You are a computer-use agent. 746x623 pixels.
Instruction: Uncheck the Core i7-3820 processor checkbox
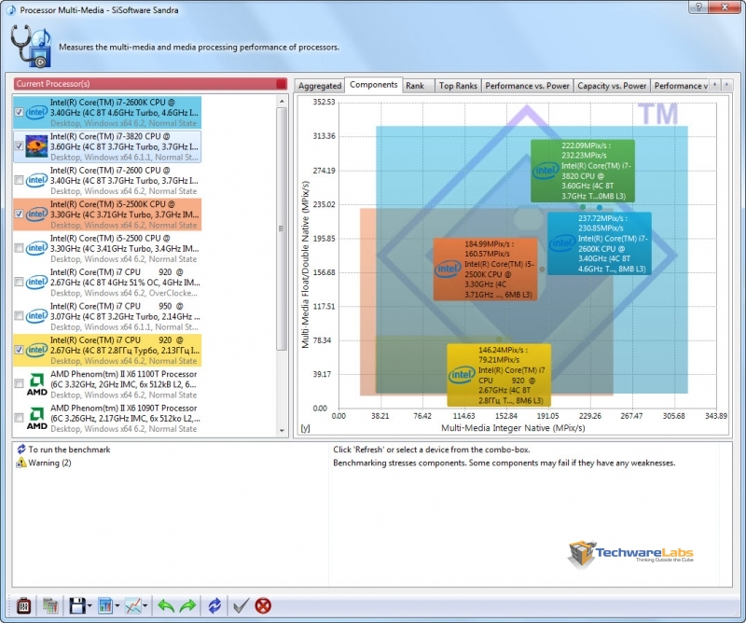19,146
